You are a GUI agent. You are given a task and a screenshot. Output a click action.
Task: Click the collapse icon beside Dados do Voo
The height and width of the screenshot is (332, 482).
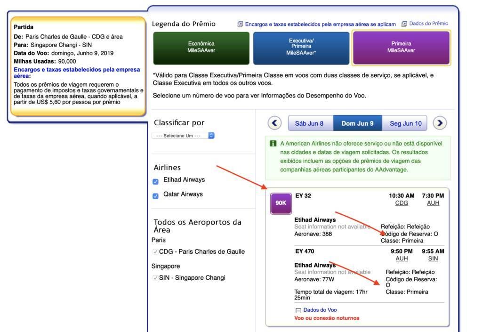pyautogui.click(x=298, y=310)
